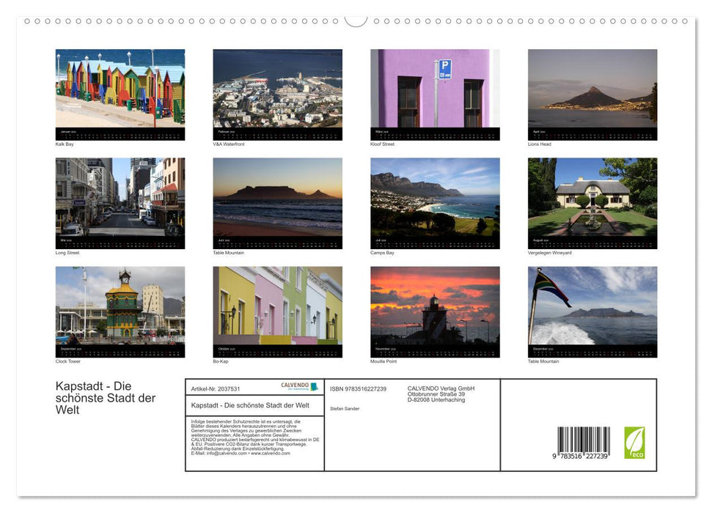
Task: Open the Table Mountain sunset image for Juni
Action: 278,198
